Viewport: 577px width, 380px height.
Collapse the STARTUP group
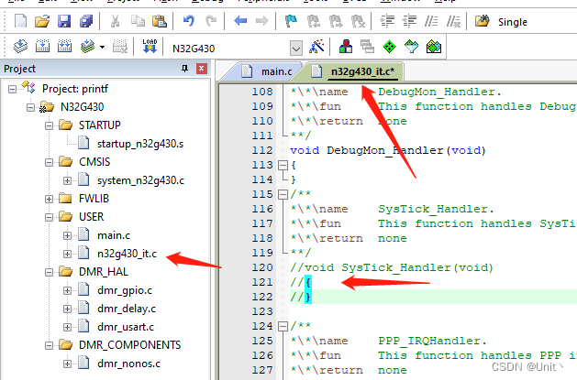(x=49, y=125)
